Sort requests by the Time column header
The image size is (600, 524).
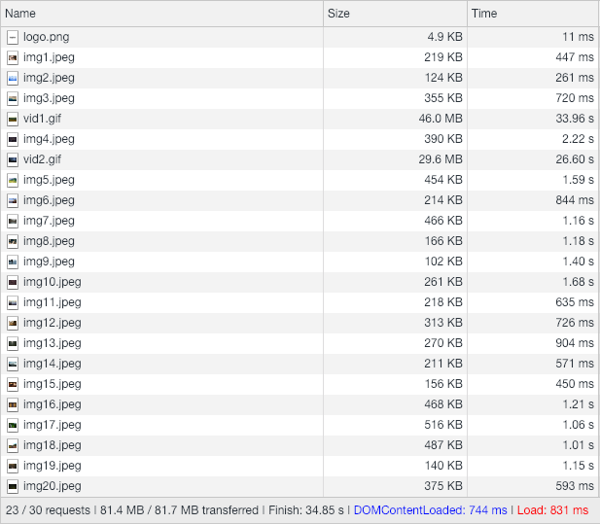483,14
